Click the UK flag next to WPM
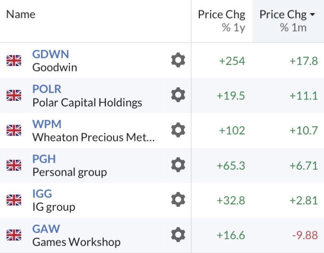The width and height of the screenshot is (324, 253). (14, 130)
